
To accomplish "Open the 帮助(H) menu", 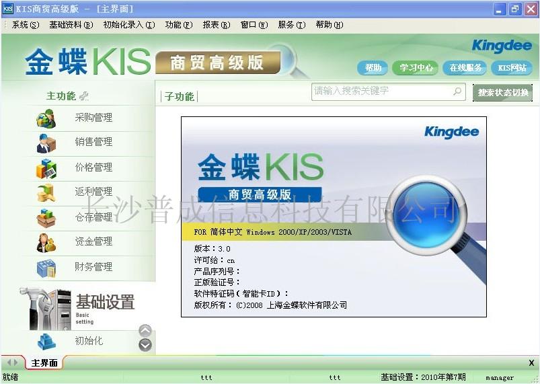I will click(330, 25).
